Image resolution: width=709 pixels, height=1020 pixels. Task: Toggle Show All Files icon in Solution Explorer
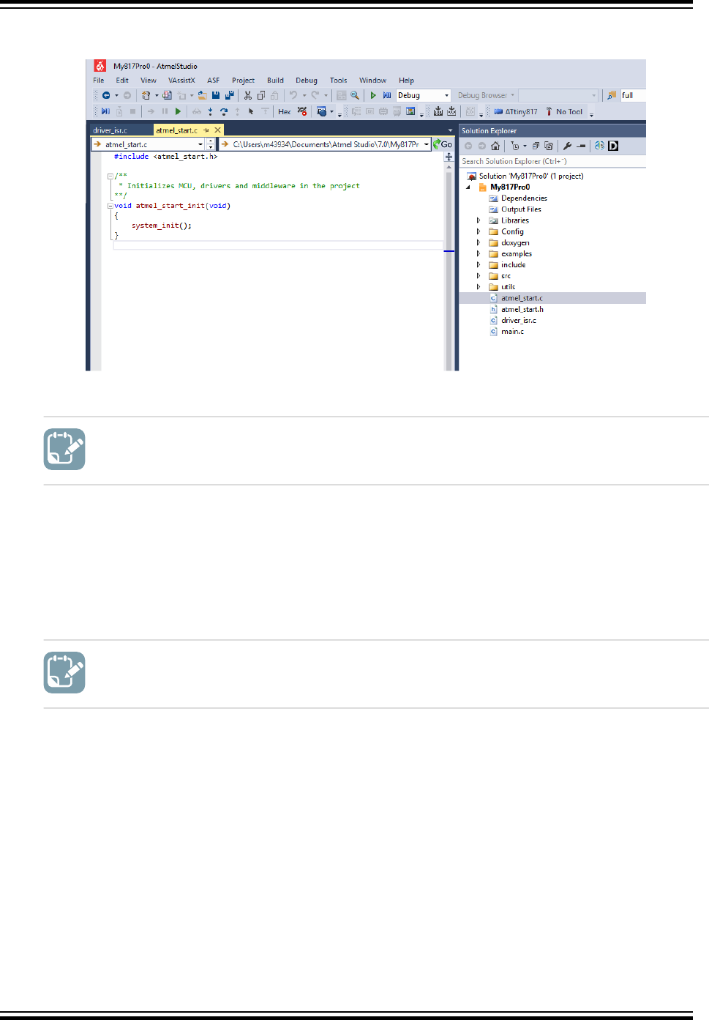point(549,146)
